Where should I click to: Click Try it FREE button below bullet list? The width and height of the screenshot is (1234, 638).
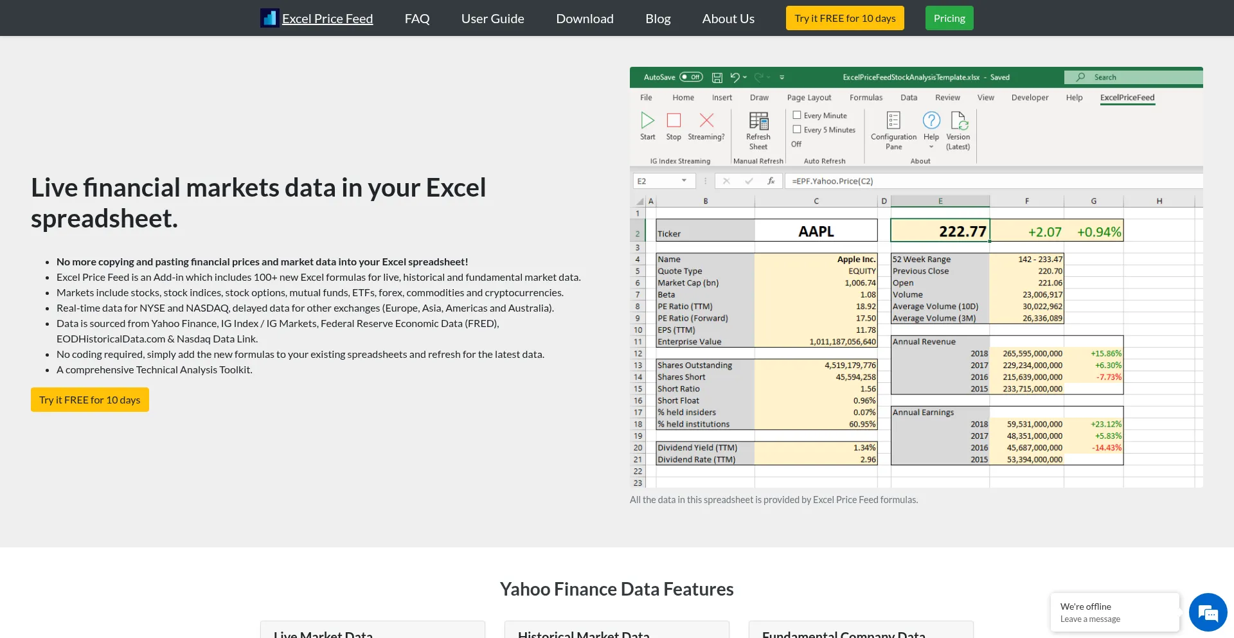[90, 400]
